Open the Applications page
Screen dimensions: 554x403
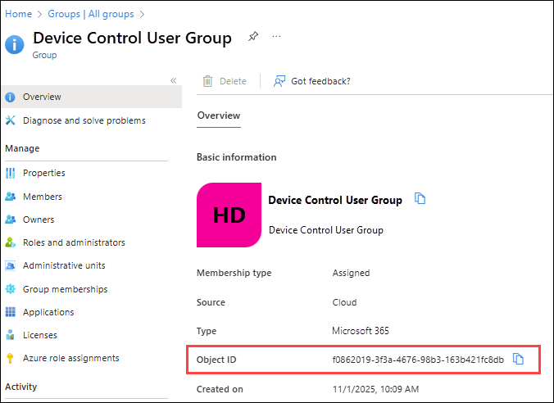coord(48,312)
